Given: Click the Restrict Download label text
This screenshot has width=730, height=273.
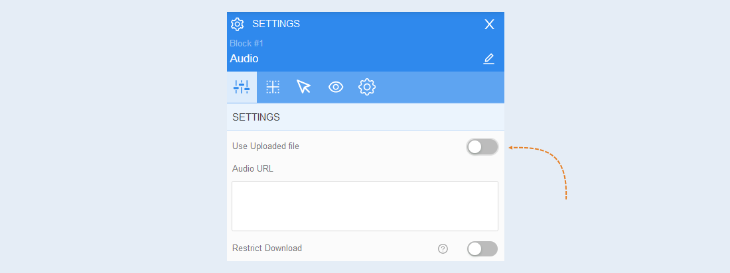Looking at the screenshot, I should pyautogui.click(x=267, y=248).
